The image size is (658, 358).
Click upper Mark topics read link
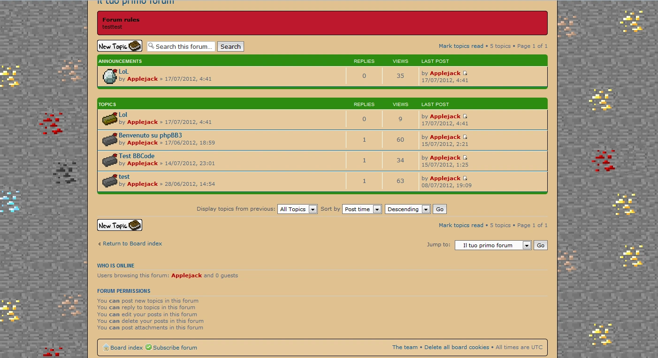(461, 46)
